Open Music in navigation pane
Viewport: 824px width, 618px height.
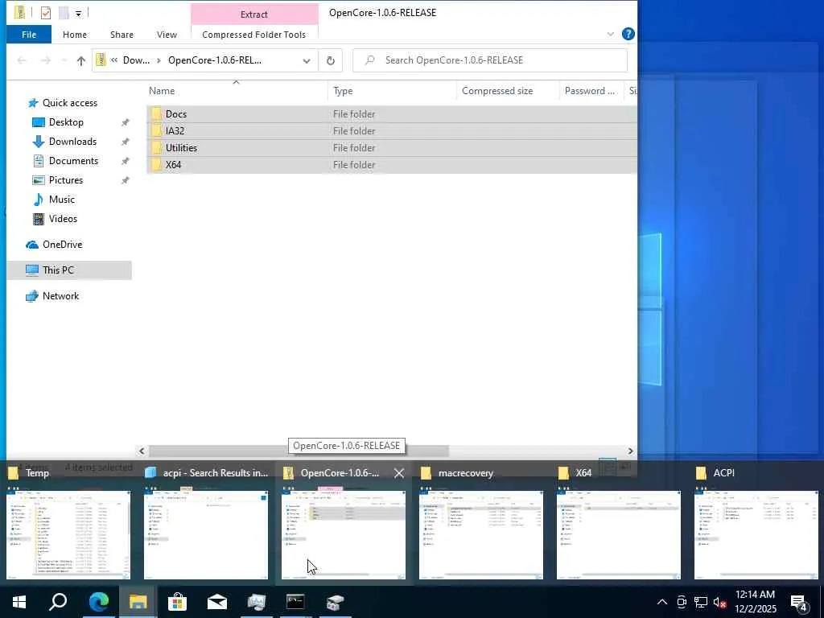pos(61,200)
